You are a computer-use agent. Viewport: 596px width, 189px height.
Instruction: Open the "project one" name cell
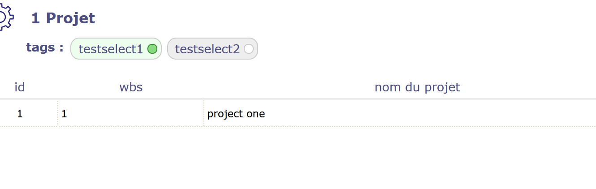pyautogui.click(x=236, y=114)
